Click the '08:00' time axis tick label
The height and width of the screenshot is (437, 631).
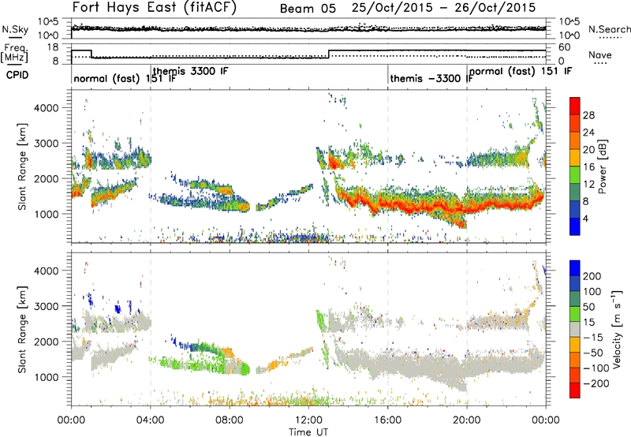point(230,420)
